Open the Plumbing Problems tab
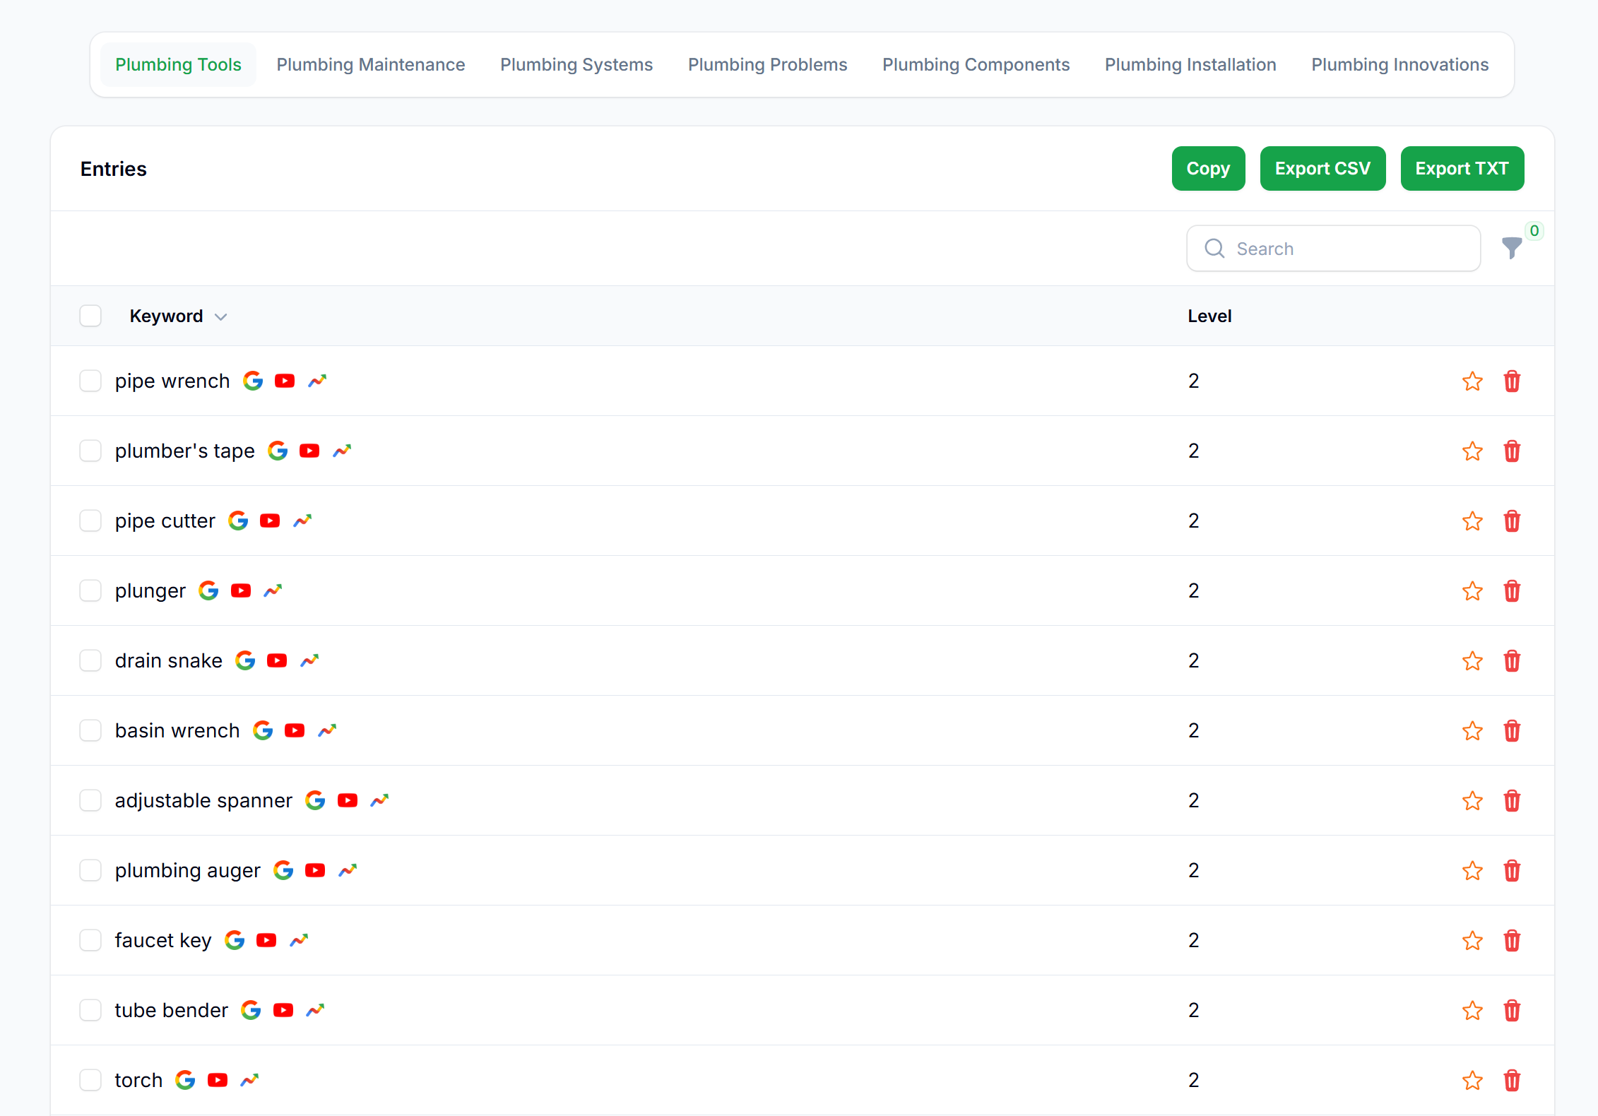This screenshot has width=1598, height=1116. (x=767, y=64)
